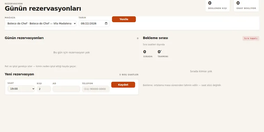Viewport: 264px width, 132px height.
Task: Click the Ad name input field
Action: pos(66,89)
